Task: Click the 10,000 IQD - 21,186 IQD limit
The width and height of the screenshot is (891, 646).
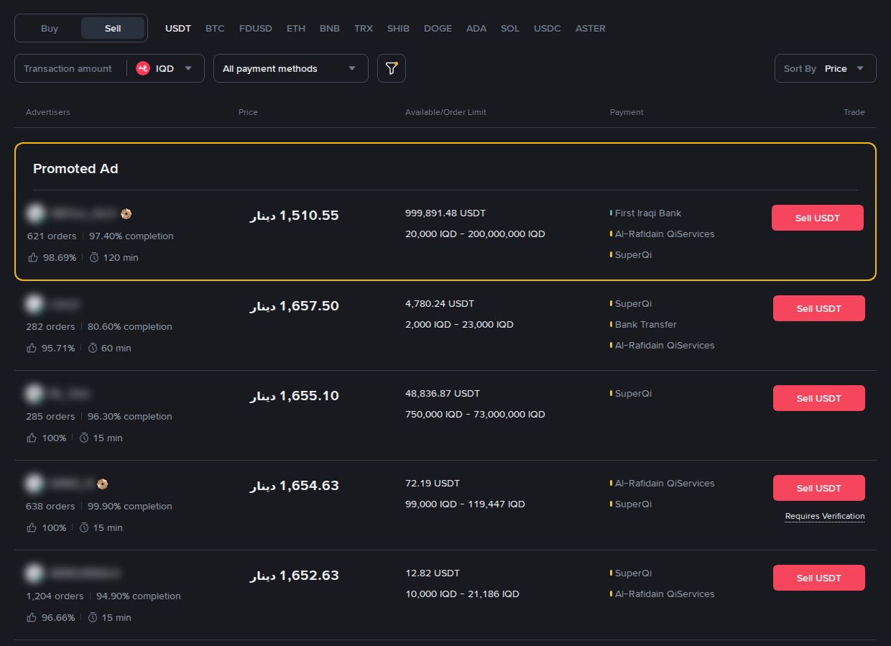Action: pos(462,594)
